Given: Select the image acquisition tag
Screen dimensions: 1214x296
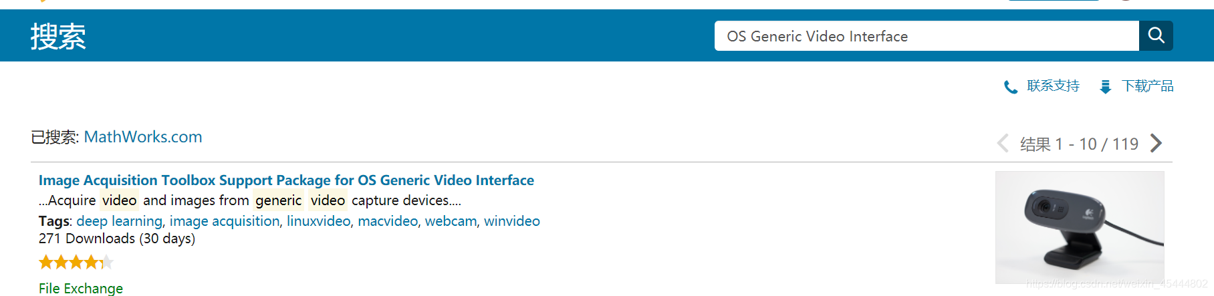Looking at the screenshot, I should pyautogui.click(x=225, y=221).
